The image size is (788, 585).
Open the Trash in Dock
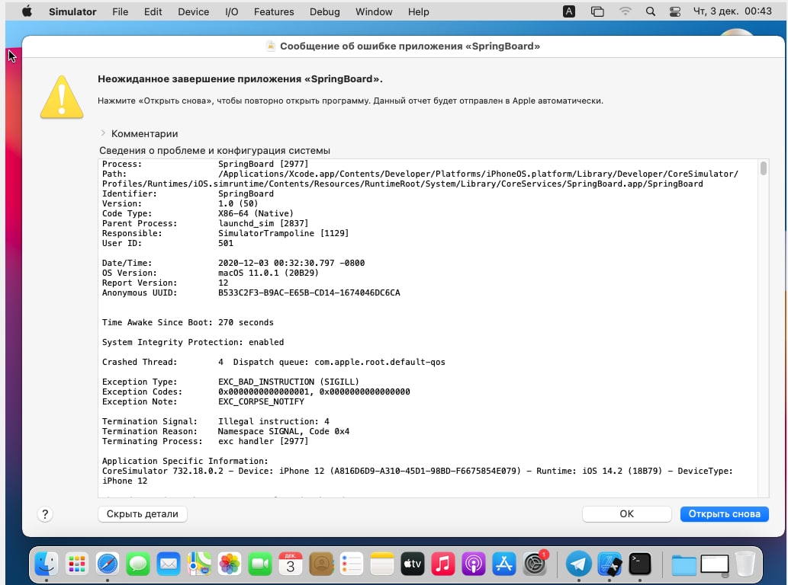pos(745,564)
